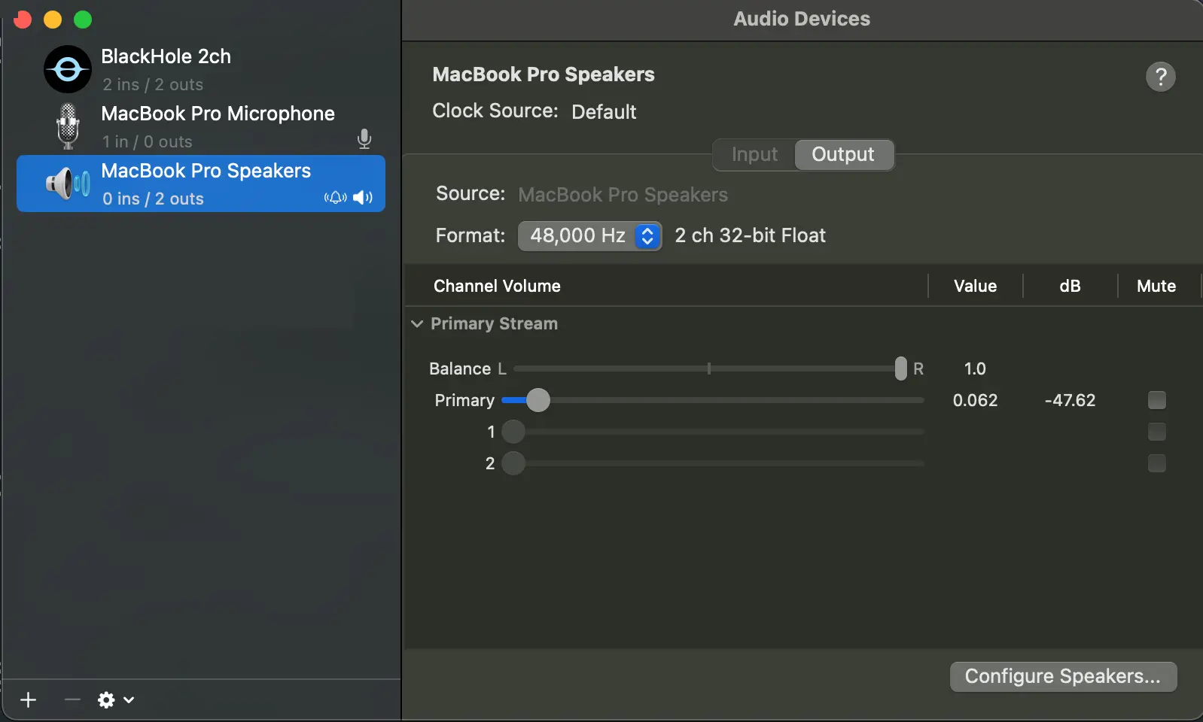Click the MacBook Pro Speakers icon
Image resolution: width=1203 pixels, height=722 pixels.
tap(68, 184)
